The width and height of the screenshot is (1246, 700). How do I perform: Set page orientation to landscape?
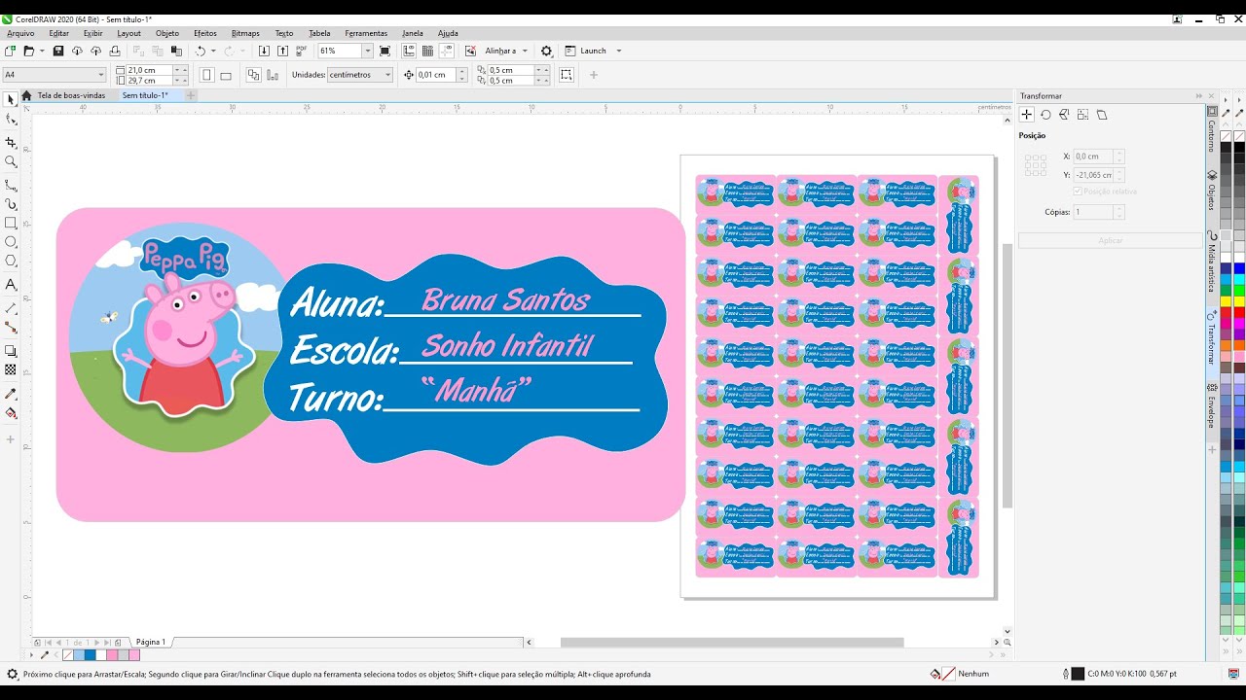point(226,75)
